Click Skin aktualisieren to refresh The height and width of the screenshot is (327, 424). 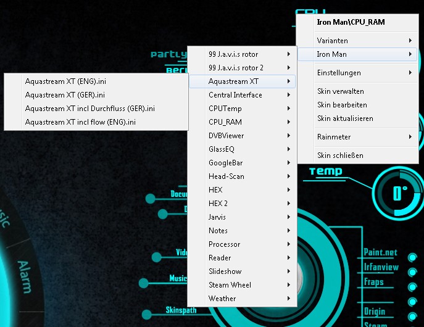tap(357, 118)
